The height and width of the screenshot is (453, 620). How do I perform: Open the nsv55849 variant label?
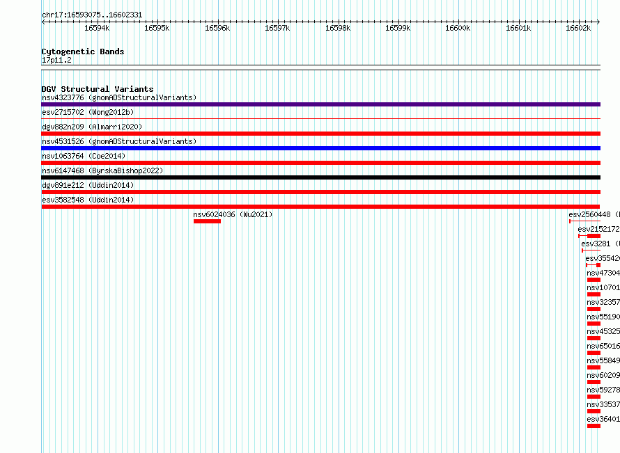tap(603, 360)
